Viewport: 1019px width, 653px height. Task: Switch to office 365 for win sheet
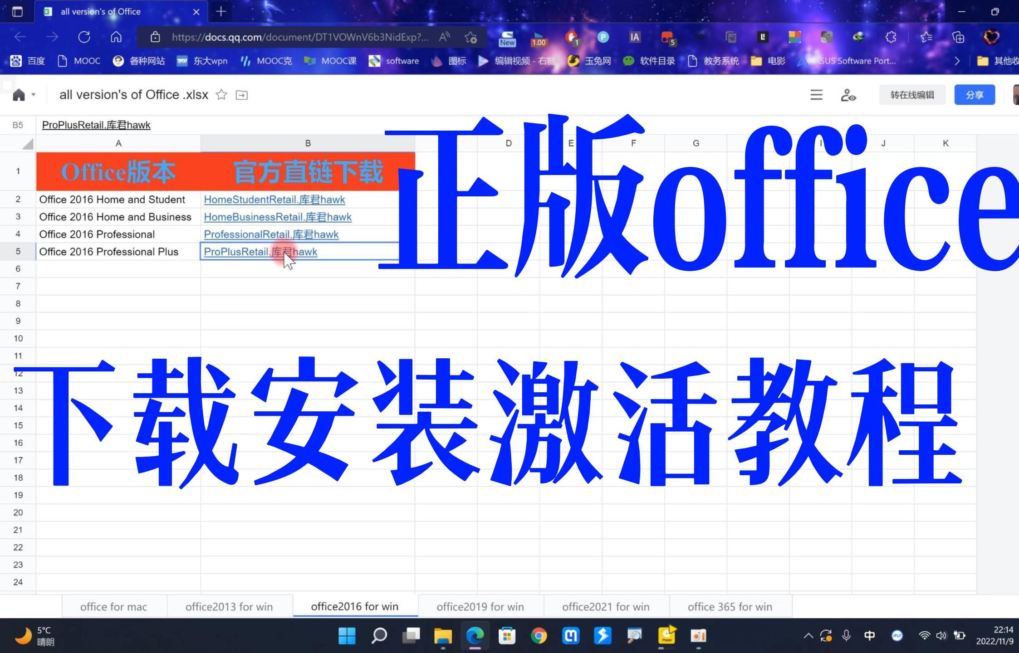pyautogui.click(x=730, y=607)
